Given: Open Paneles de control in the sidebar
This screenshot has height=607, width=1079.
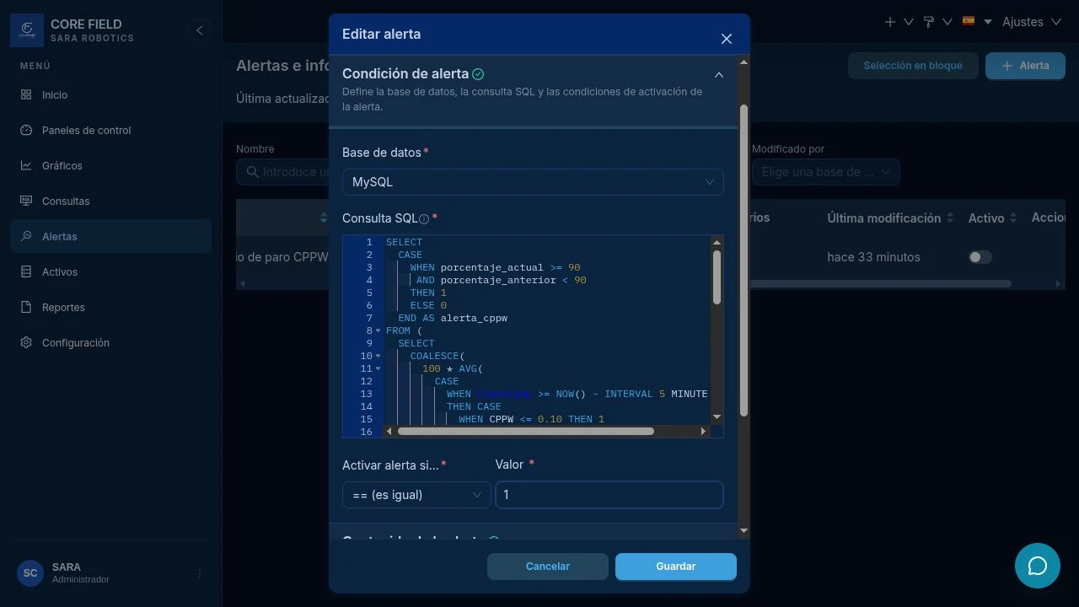Looking at the screenshot, I should tap(110, 130).
